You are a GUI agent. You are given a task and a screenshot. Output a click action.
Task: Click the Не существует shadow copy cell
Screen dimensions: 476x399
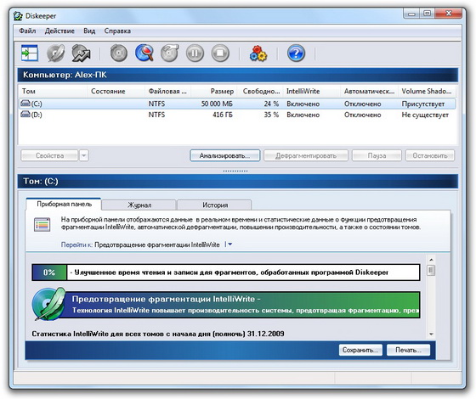click(425, 115)
